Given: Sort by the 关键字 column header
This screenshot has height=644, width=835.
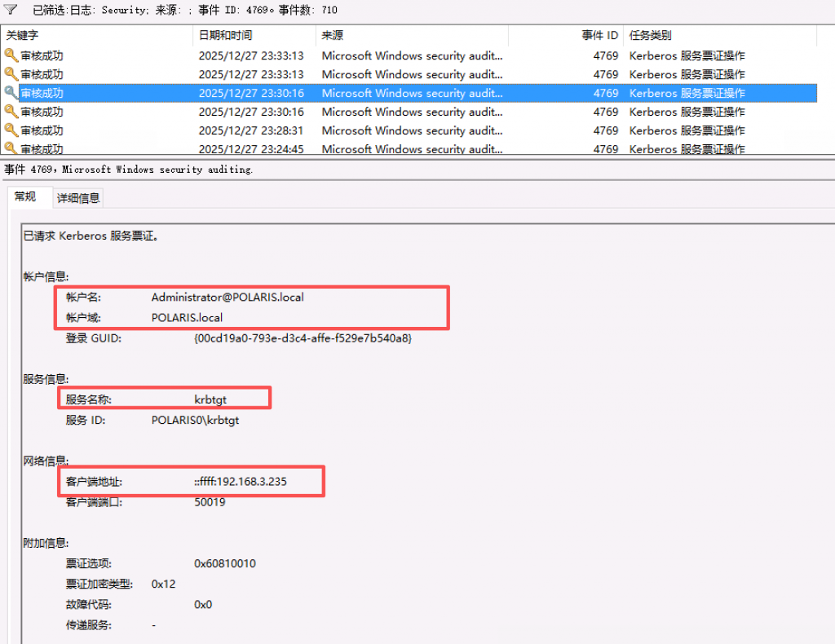Looking at the screenshot, I should click(23, 36).
